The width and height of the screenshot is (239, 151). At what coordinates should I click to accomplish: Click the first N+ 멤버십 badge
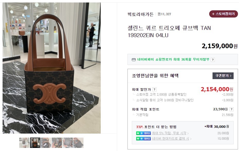pos(143,133)
